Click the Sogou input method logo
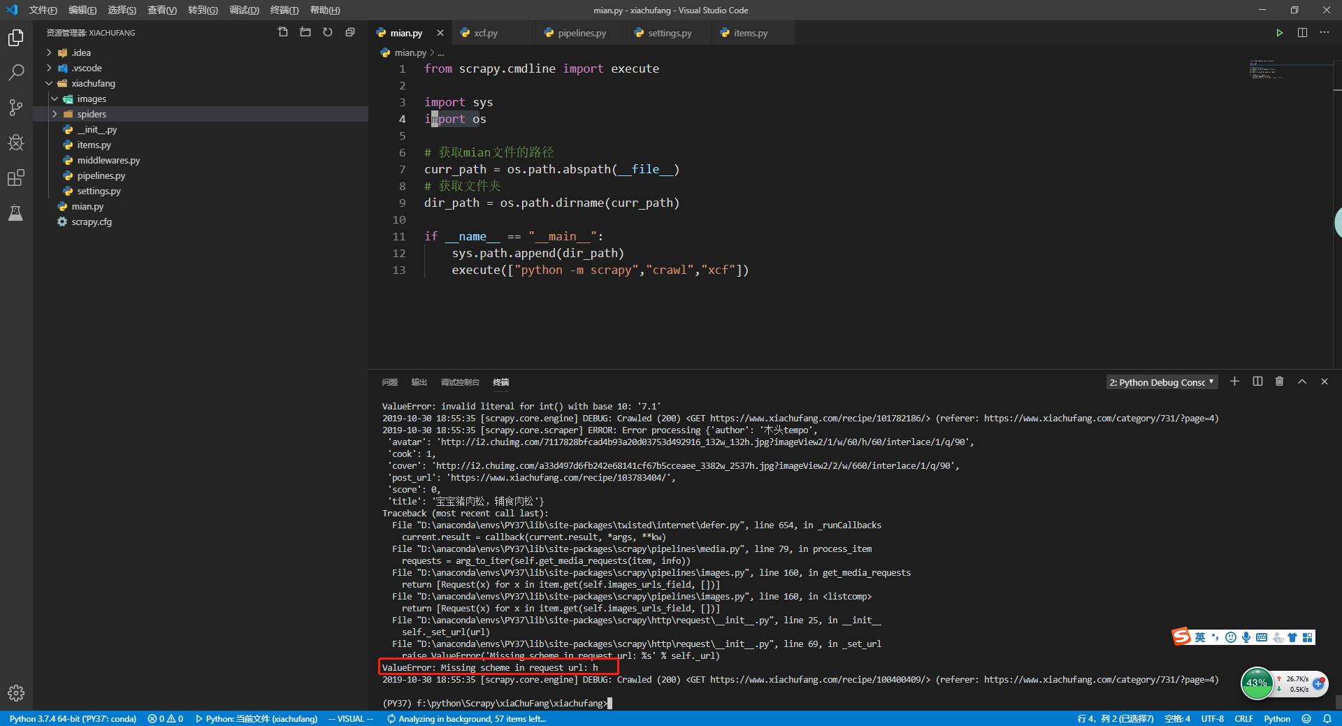Viewport: 1342px width, 726px height. coord(1181,637)
